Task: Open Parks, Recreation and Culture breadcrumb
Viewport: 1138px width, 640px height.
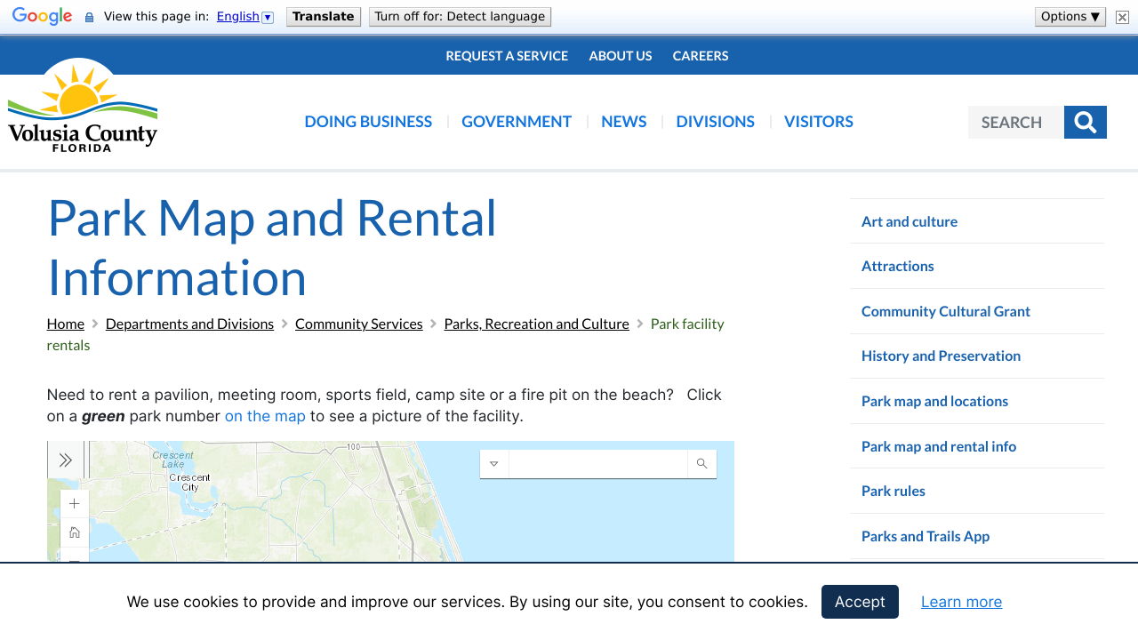Action: pyautogui.click(x=537, y=324)
